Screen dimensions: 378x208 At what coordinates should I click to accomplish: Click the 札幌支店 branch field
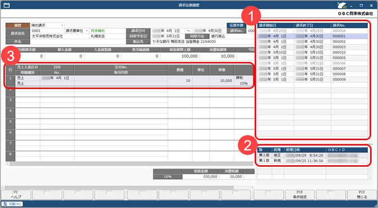107,36
